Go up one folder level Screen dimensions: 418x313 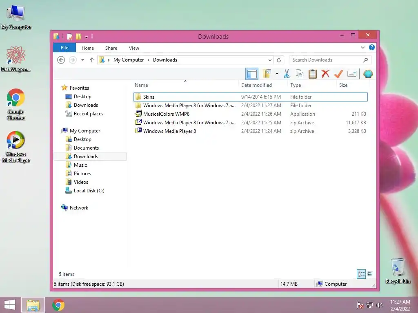click(x=92, y=60)
